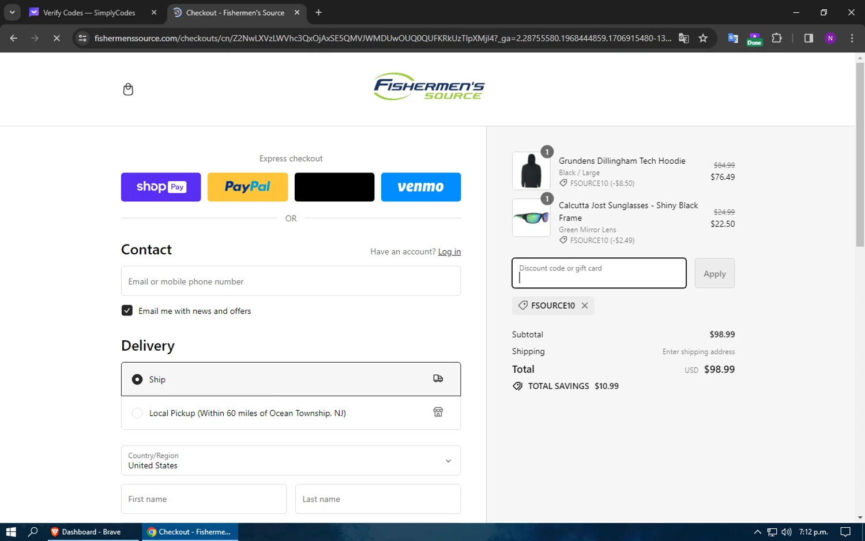Viewport: 865px width, 541px height.
Task: Click the Calcutta Jost Sunglasses thumbnail
Action: click(x=531, y=217)
